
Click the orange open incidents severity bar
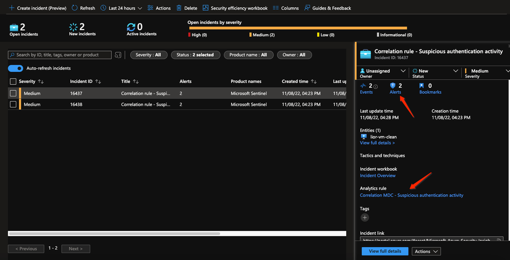298,28
